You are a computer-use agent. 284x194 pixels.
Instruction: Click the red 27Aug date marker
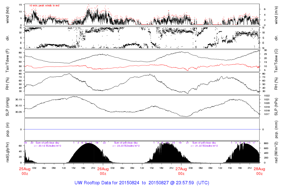click(x=181, y=169)
